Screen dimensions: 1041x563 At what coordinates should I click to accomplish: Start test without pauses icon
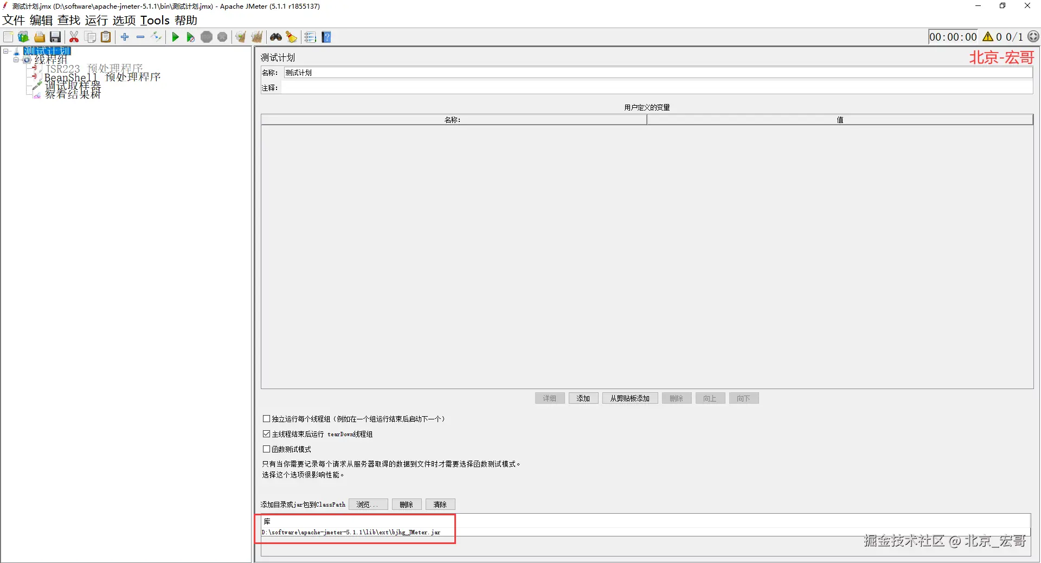point(190,37)
